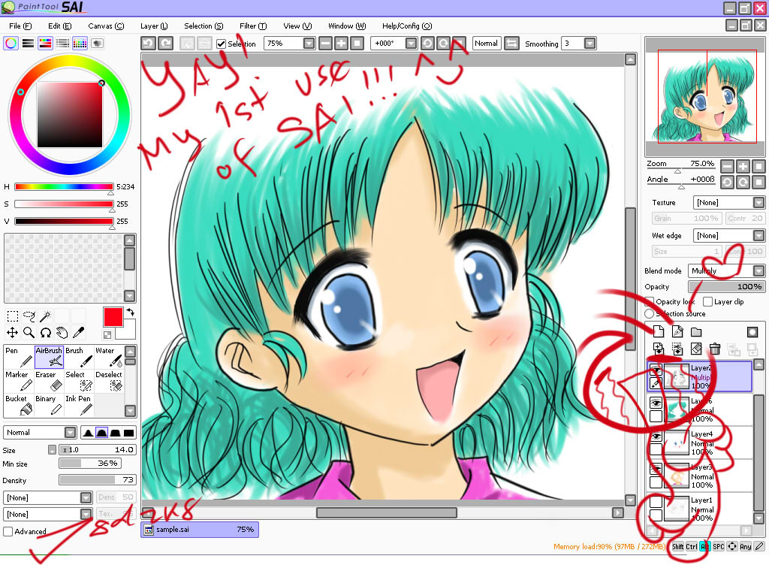
Task: Open the File menu
Action: (20, 26)
